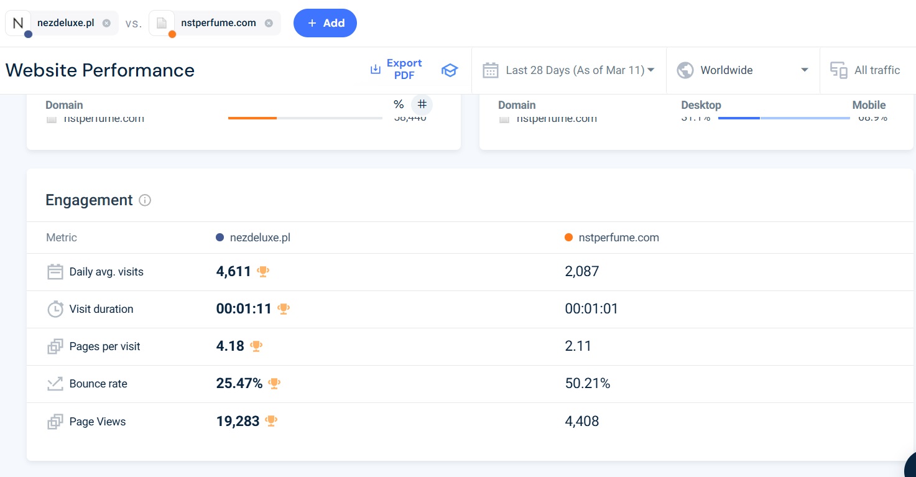
Task: Click the Page Views icon
Action: point(55,422)
